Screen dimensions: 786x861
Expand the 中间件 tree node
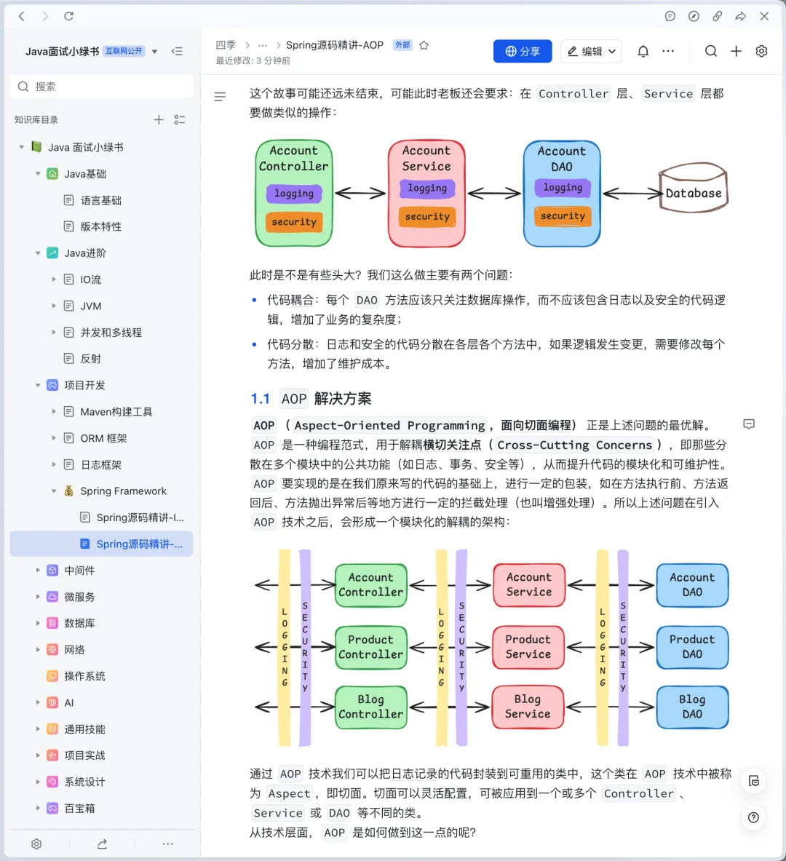(x=38, y=571)
